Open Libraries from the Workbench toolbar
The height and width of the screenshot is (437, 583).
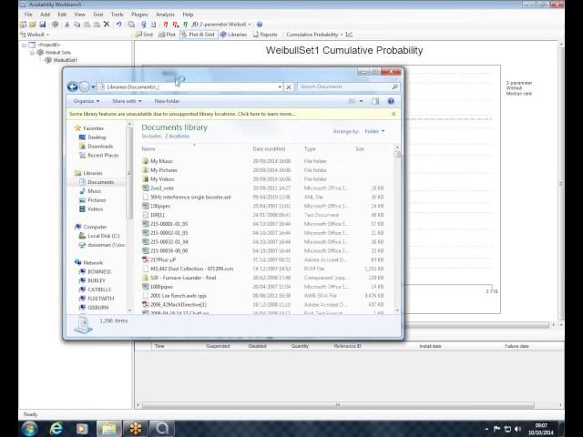233,35
